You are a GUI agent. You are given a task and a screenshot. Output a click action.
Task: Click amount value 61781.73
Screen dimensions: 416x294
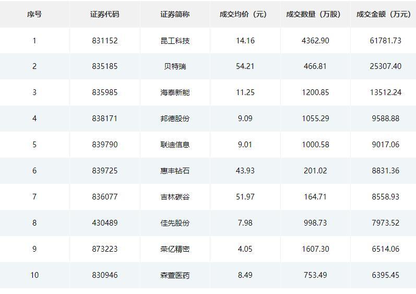pos(386,41)
